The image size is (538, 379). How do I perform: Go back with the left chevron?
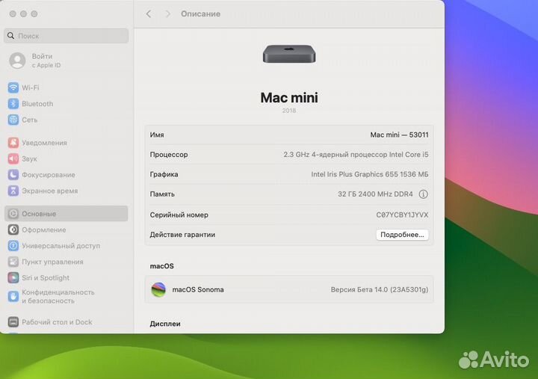[x=148, y=13]
